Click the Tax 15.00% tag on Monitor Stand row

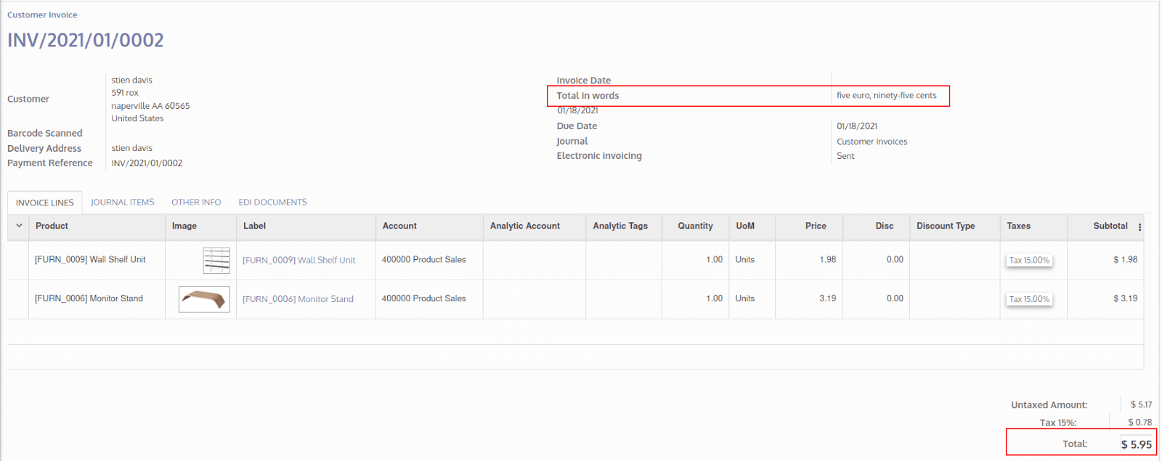pos(1029,299)
